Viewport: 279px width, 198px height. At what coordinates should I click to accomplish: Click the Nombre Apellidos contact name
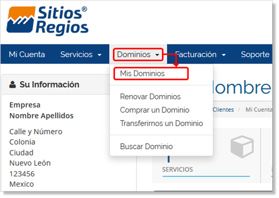pos(41,116)
